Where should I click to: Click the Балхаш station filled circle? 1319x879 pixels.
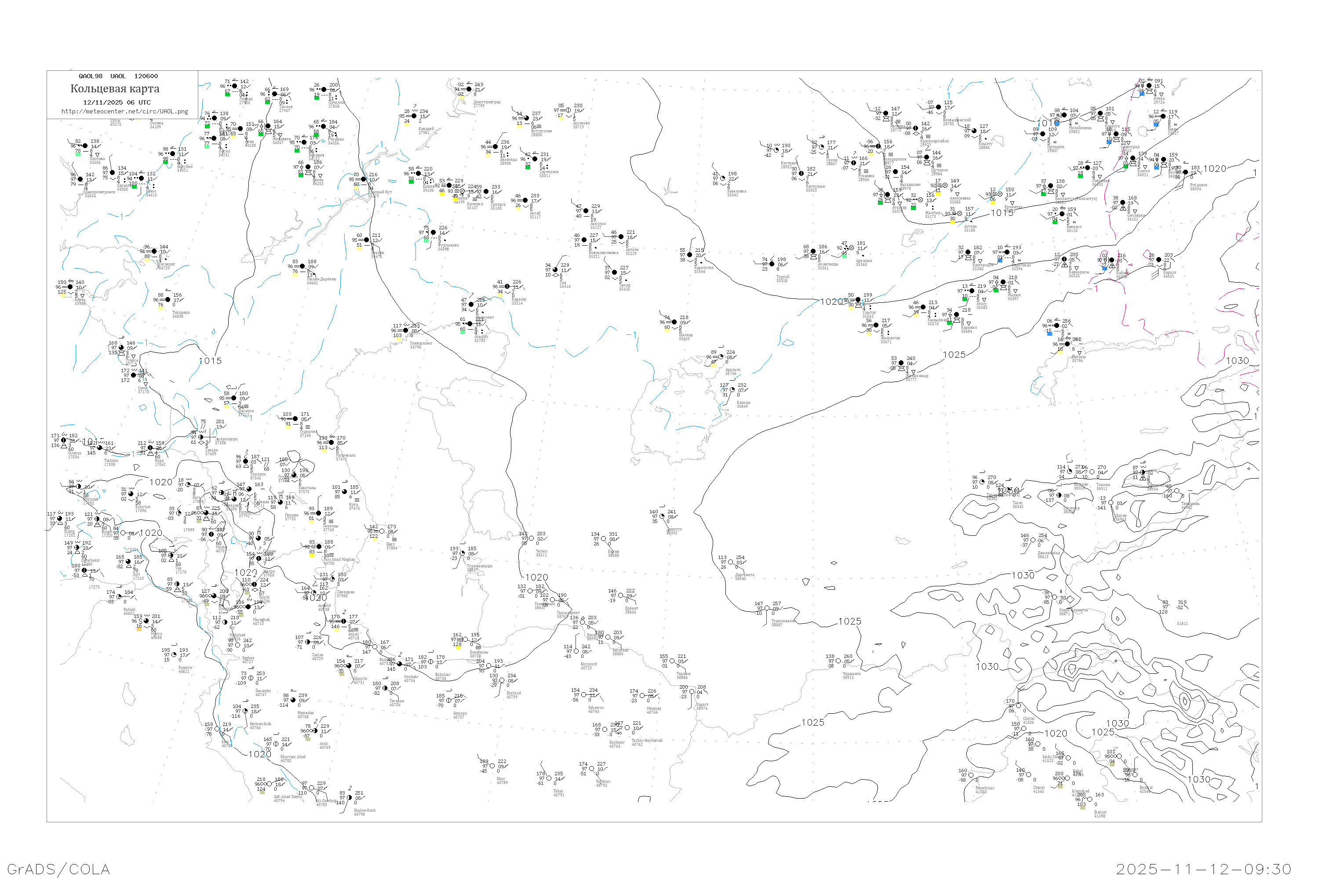pos(1068,344)
